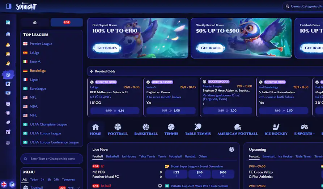Open the Premier League link
Screen dimensions: 323x189
[x=41, y=44]
